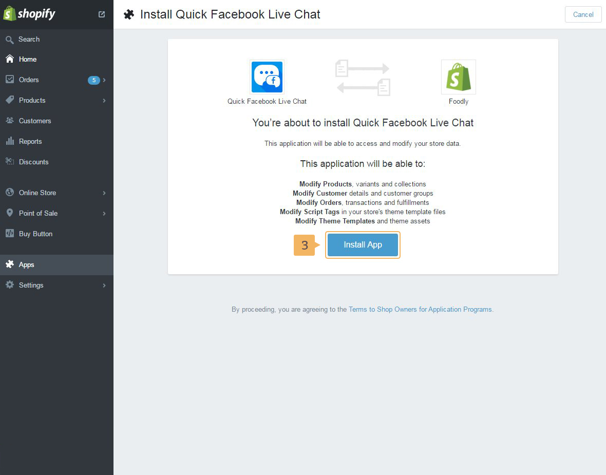Open Terms to Shop Owners link
Image resolution: width=606 pixels, height=475 pixels.
[x=420, y=310]
